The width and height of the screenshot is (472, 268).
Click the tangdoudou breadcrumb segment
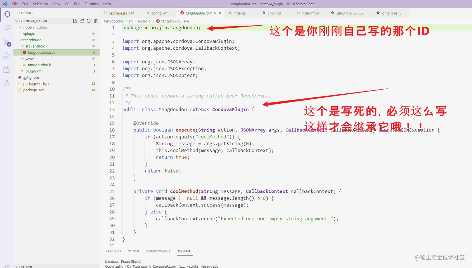tap(114, 21)
